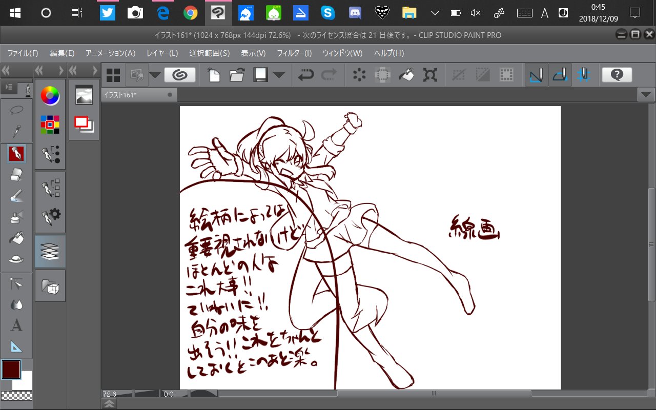This screenshot has height=410, width=656.
Task: Open the アニメーション(A) menu
Action: (110, 53)
